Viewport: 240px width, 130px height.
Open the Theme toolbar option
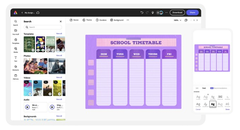(87, 20)
